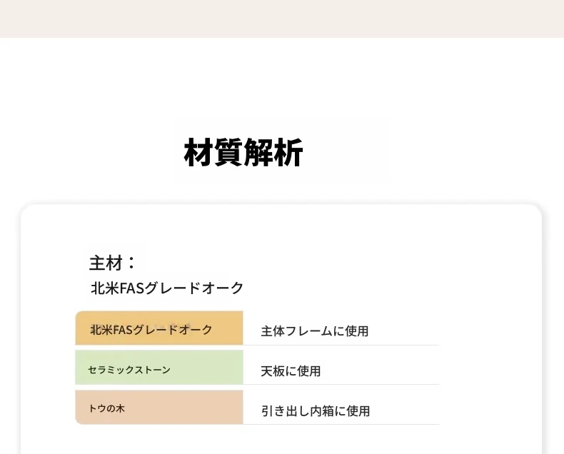Image resolution: width=564 pixels, height=454 pixels.
Task: Click the 材質解析 heading
Action: coord(243,153)
